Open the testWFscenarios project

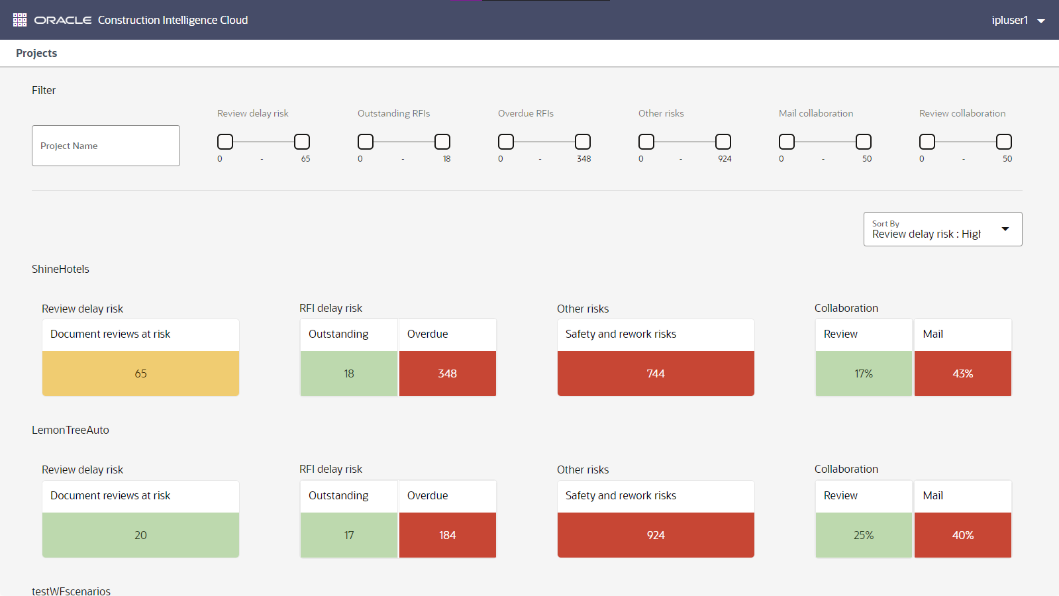pos(71,591)
